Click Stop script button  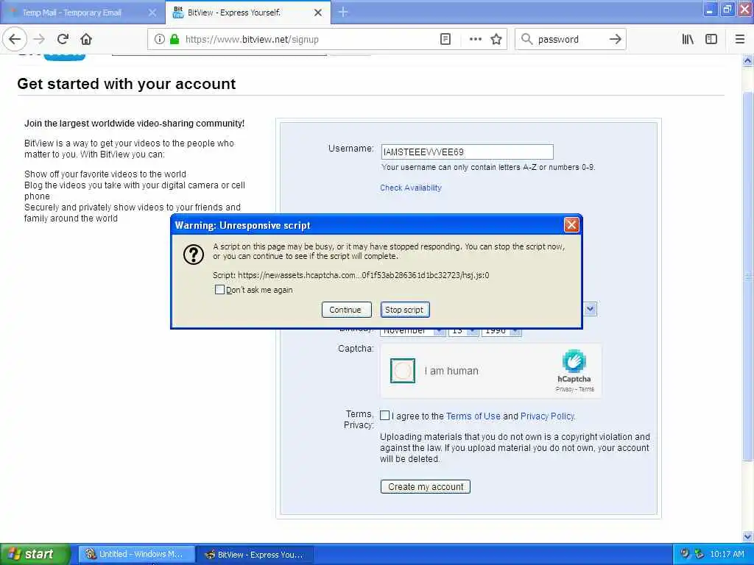point(405,310)
